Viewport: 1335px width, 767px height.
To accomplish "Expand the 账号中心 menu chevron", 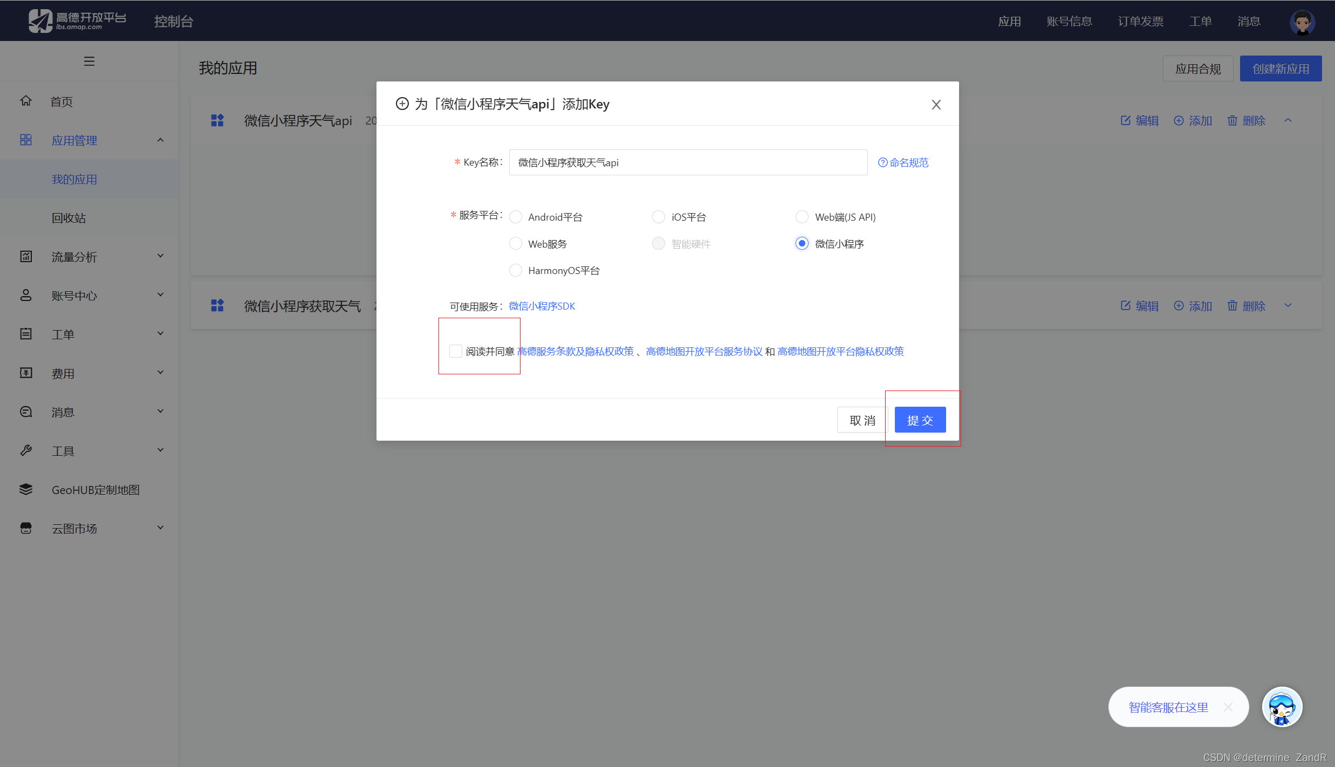I will click(160, 295).
